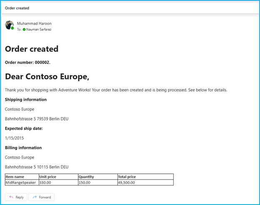Click the green status dot beside Nauman Sarfaraz
This screenshot has width=260, height=205.
24,30
